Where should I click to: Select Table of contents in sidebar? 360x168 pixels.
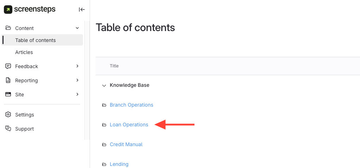coord(35,40)
